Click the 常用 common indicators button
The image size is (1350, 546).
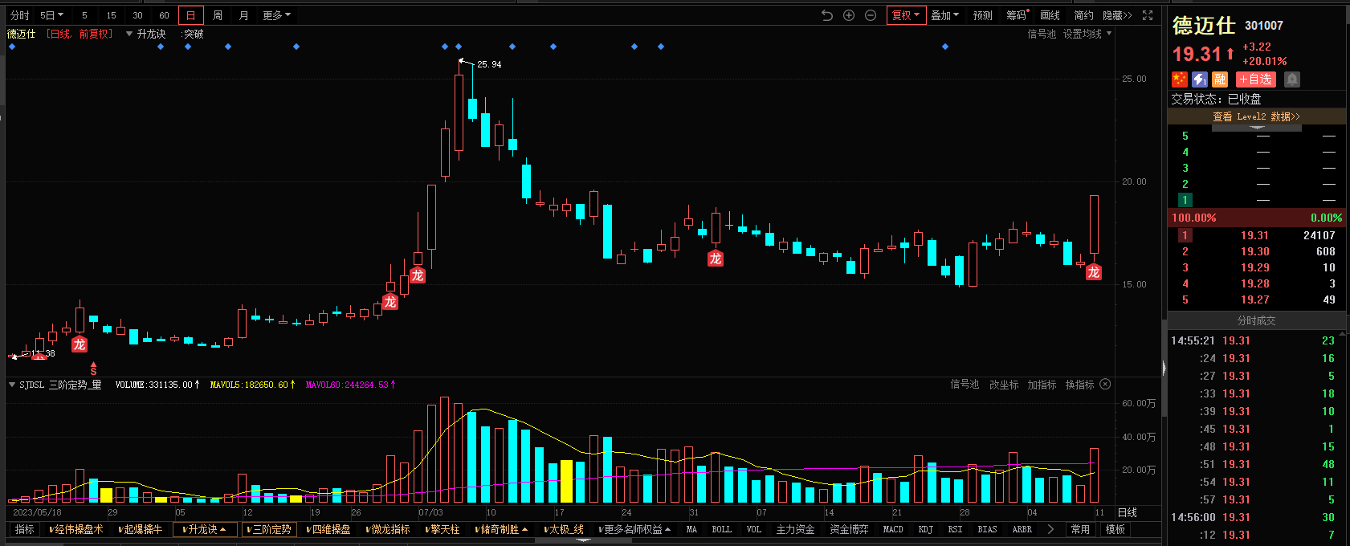[1080, 529]
